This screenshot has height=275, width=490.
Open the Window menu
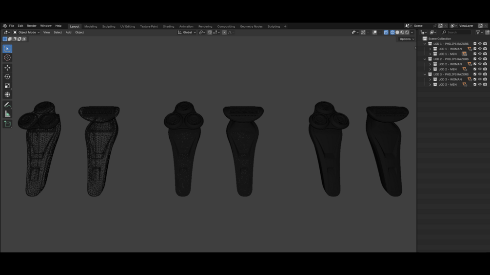(46, 26)
